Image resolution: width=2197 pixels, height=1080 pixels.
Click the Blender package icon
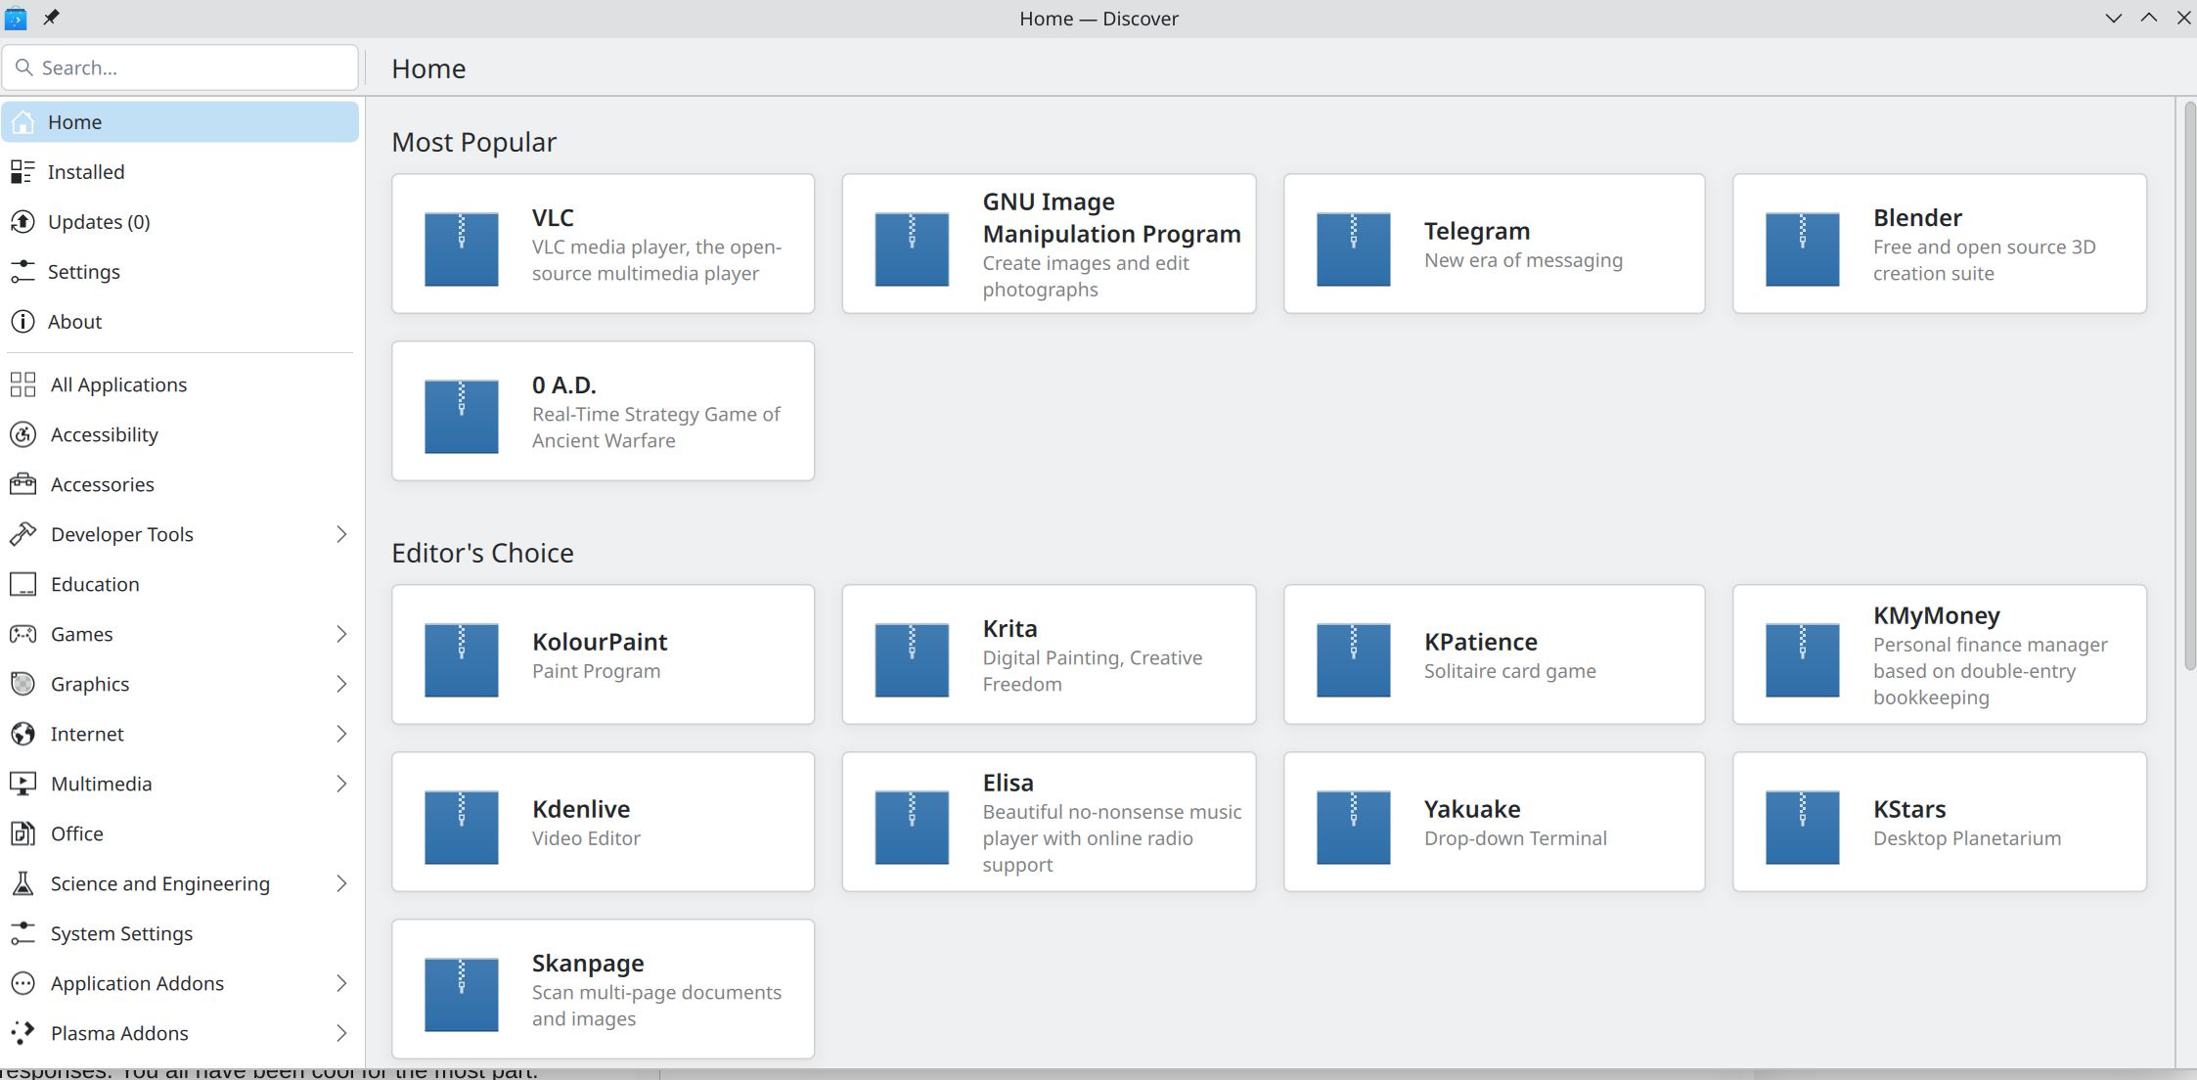click(x=1803, y=248)
